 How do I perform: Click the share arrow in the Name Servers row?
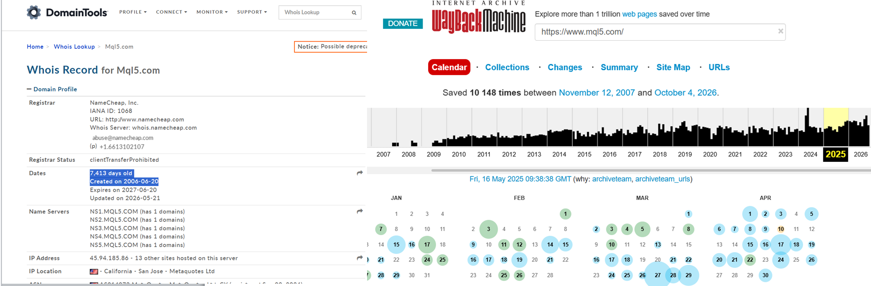(x=360, y=211)
